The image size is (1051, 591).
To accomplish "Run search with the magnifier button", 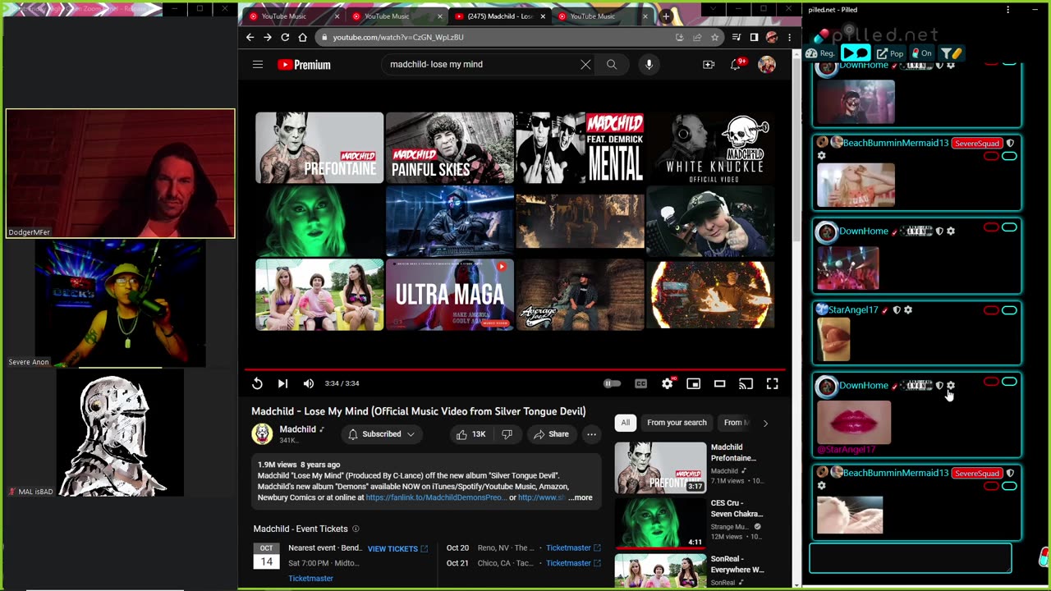I will (x=612, y=64).
